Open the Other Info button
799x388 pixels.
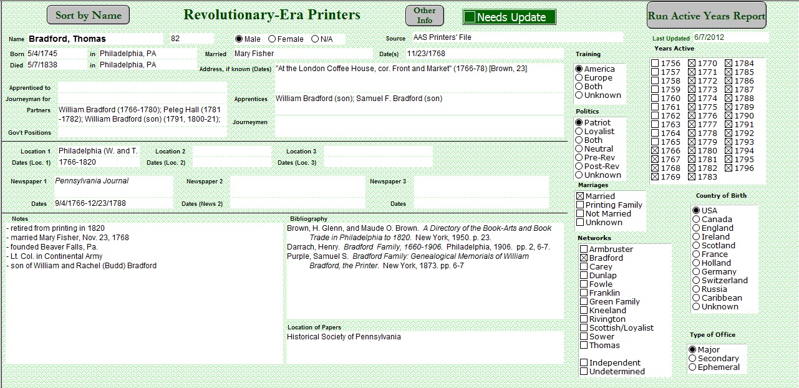(x=424, y=15)
